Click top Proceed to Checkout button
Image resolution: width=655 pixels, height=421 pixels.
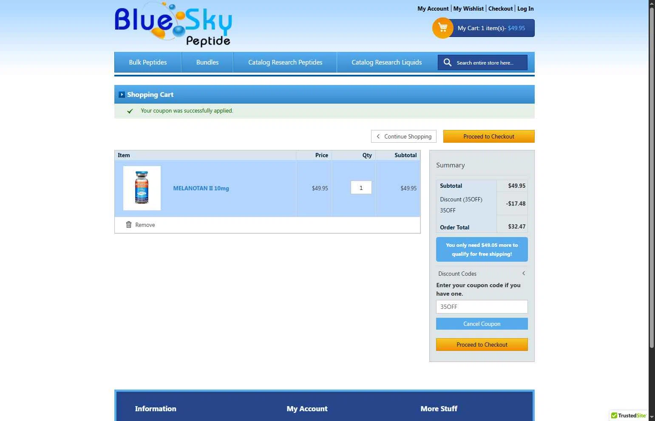pos(489,136)
